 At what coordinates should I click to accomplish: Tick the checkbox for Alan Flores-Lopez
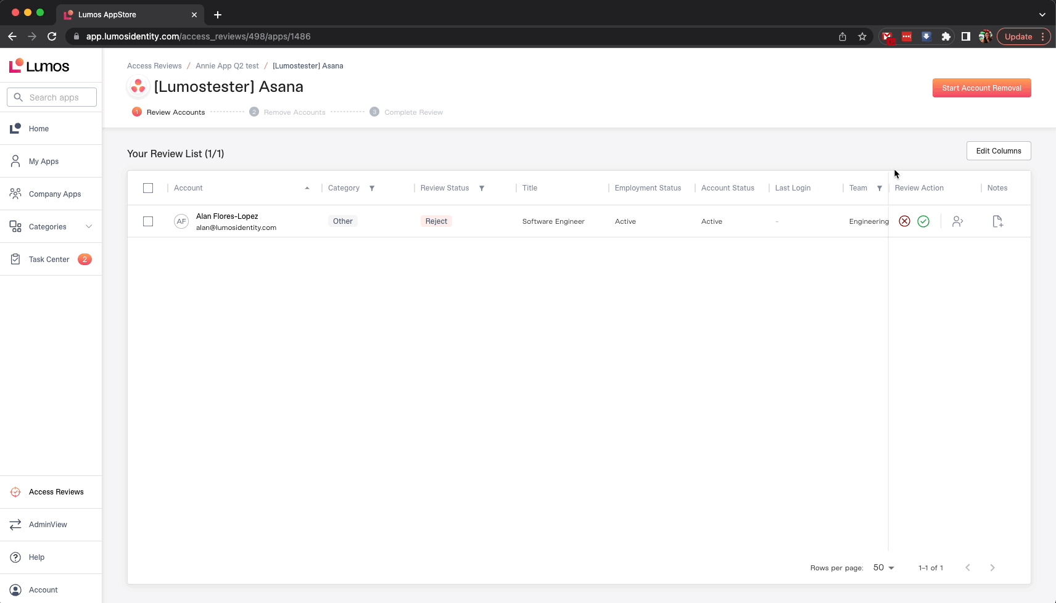[148, 221]
